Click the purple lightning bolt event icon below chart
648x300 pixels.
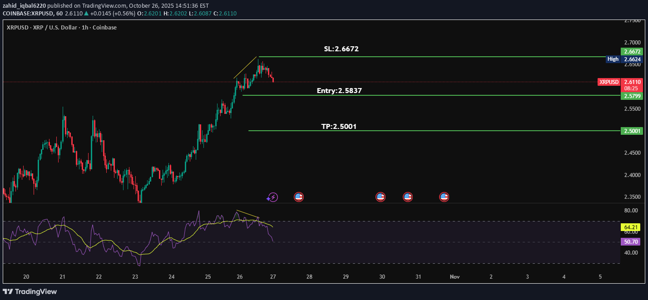pyautogui.click(x=272, y=197)
